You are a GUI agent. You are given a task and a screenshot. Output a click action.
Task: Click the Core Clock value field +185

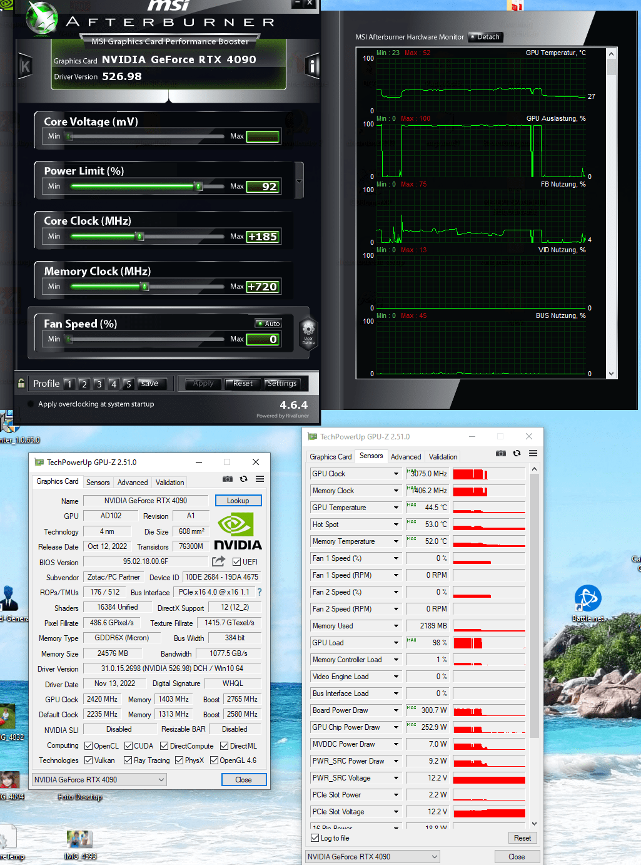[x=263, y=237]
